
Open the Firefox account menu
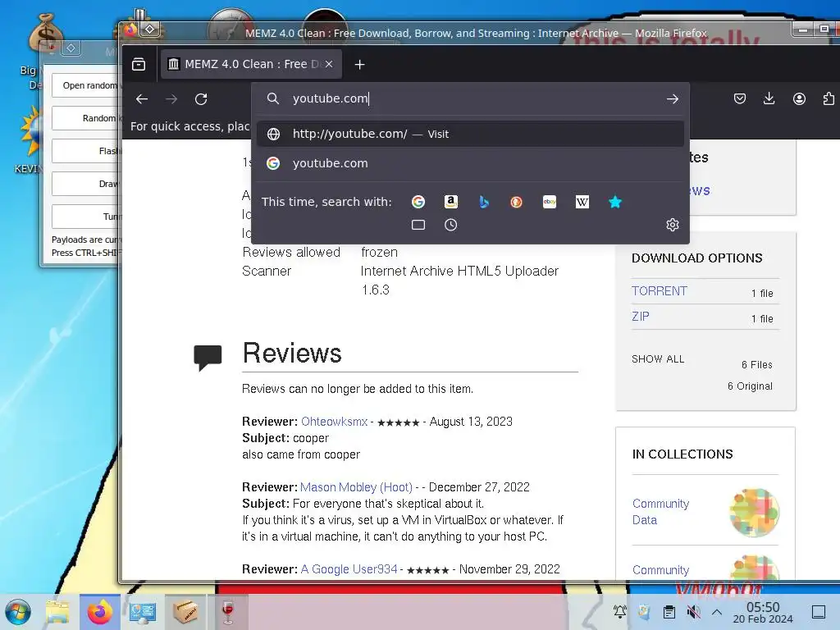click(799, 98)
